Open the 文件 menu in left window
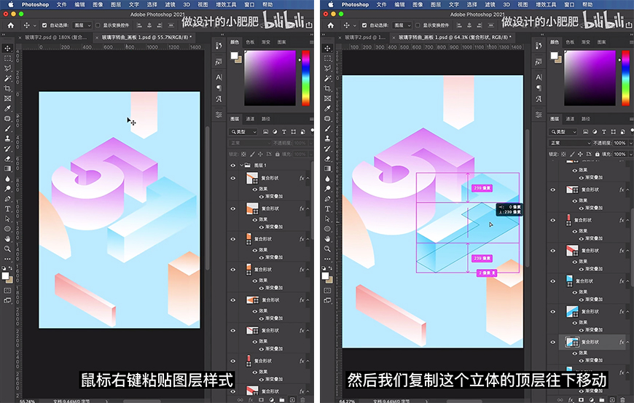The width and height of the screenshot is (634, 403). 61,4
